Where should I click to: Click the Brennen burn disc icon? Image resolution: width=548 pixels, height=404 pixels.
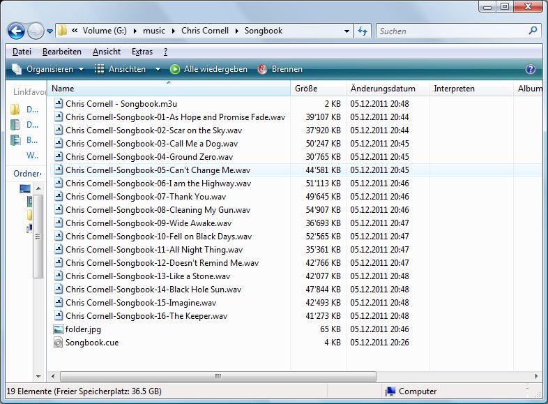263,69
